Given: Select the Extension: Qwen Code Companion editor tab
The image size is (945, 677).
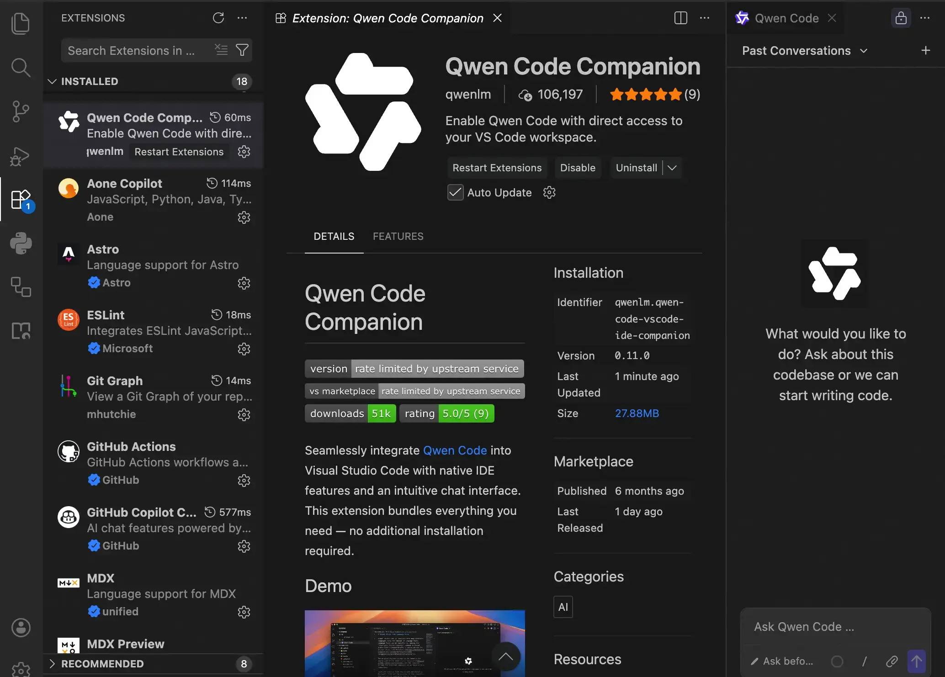Looking at the screenshot, I should point(388,18).
